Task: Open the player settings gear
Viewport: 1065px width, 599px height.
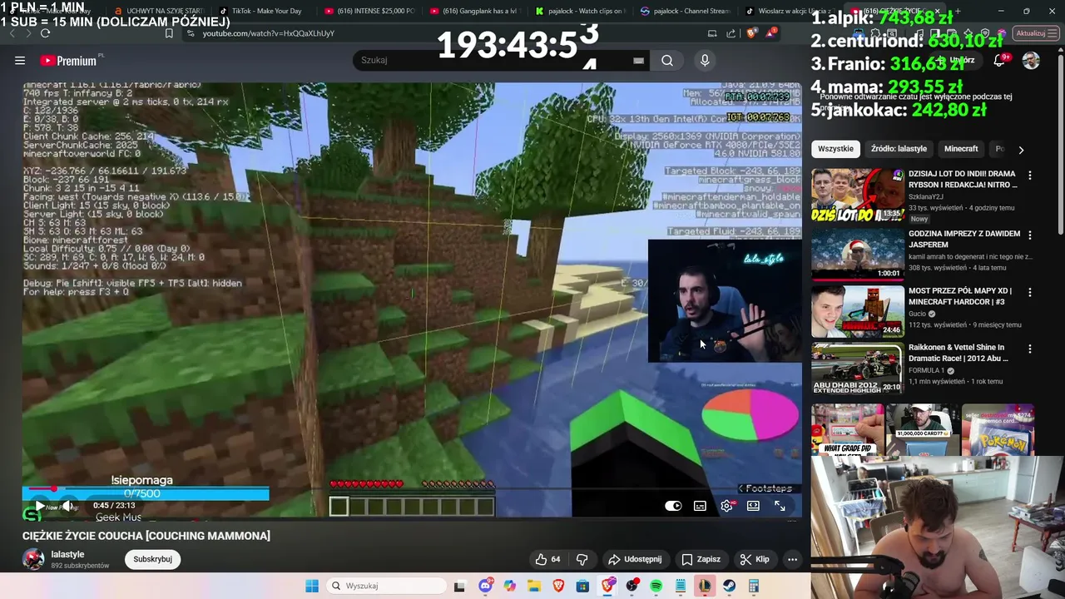Action: pyautogui.click(x=726, y=506)
